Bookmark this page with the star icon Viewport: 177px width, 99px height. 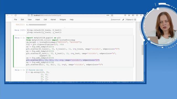(112, 15)
